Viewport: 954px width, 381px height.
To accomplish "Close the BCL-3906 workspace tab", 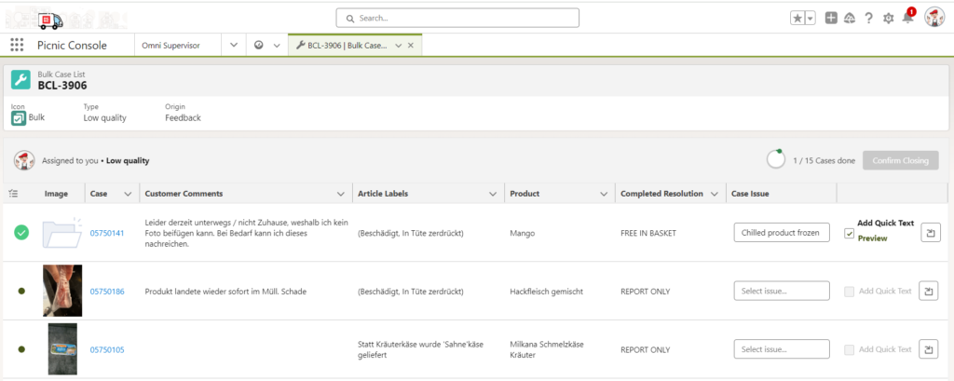I will coord(413,45).
